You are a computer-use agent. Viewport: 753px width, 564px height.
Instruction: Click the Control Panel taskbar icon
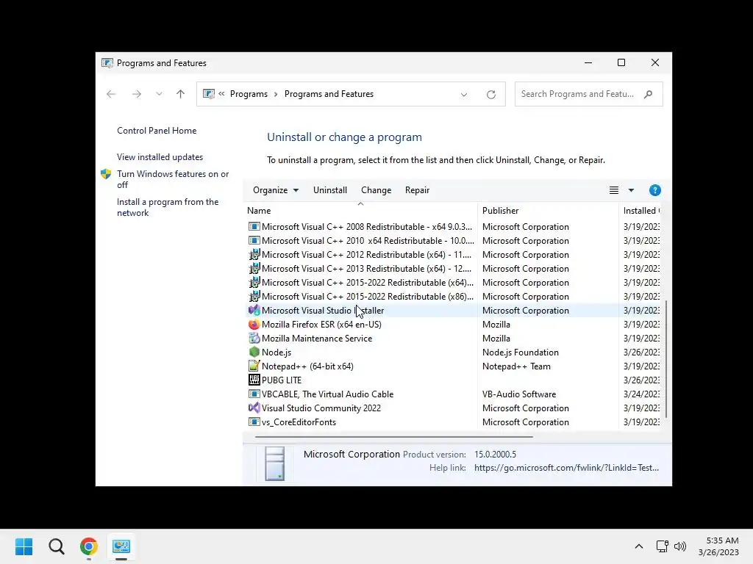(x=121, y=546)
